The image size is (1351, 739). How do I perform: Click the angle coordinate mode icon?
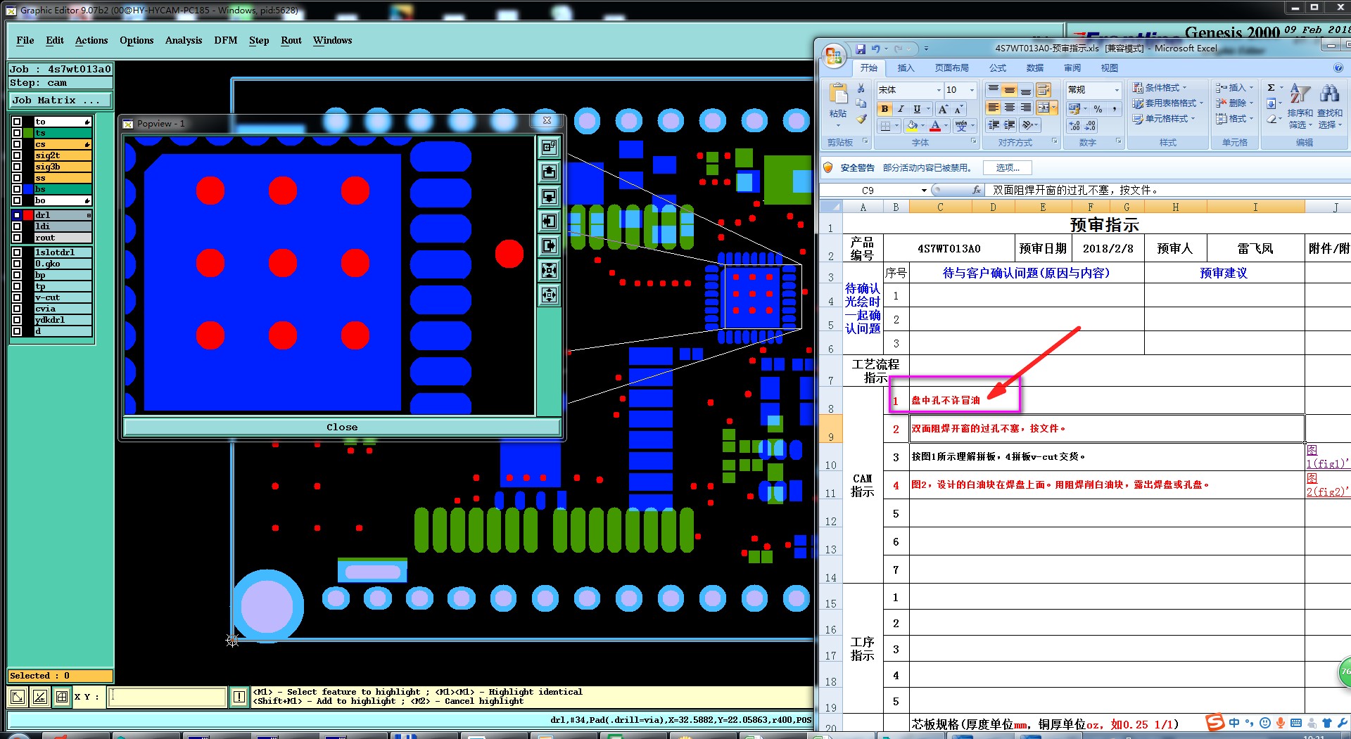40,697
